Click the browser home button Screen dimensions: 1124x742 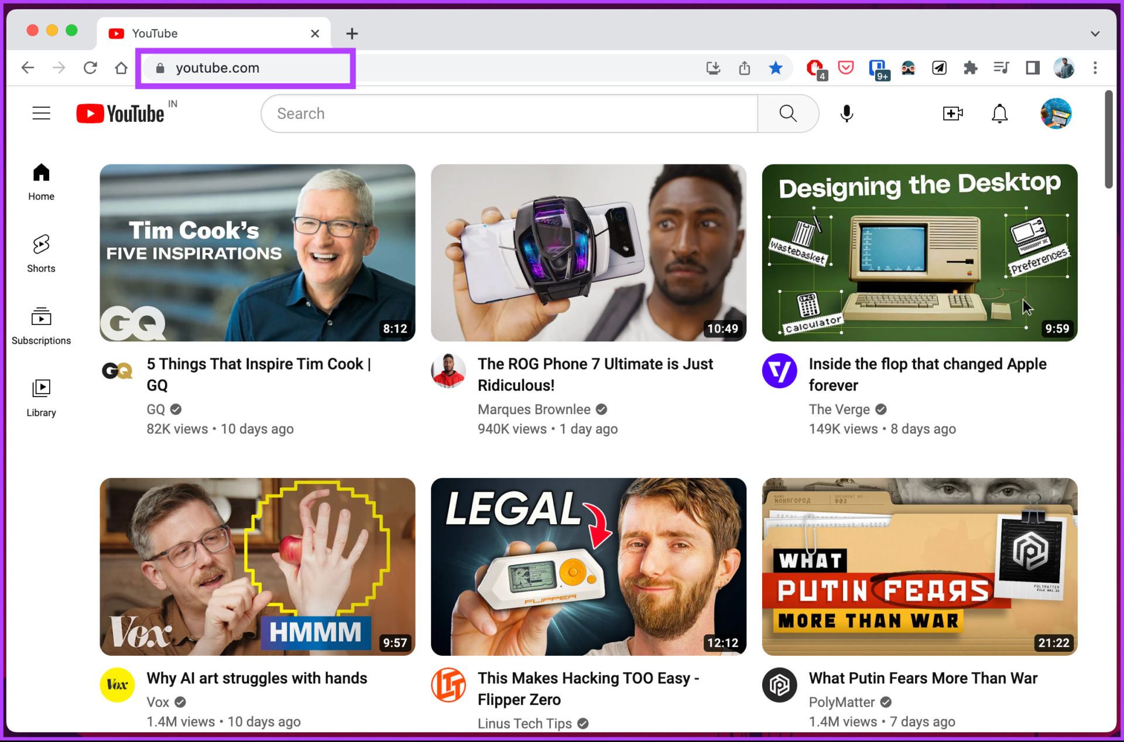click(x=121, y=68)
